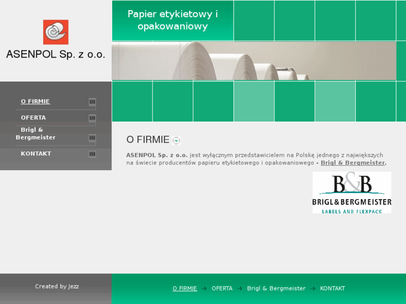406x304 pixels.
Task: Click the arrow icon beside KONTAKT in sidebar
Action: [92, 154]
